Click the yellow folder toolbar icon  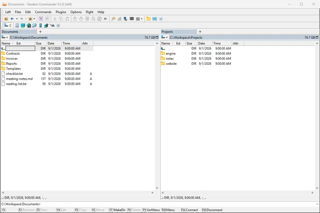pos(148,19)
